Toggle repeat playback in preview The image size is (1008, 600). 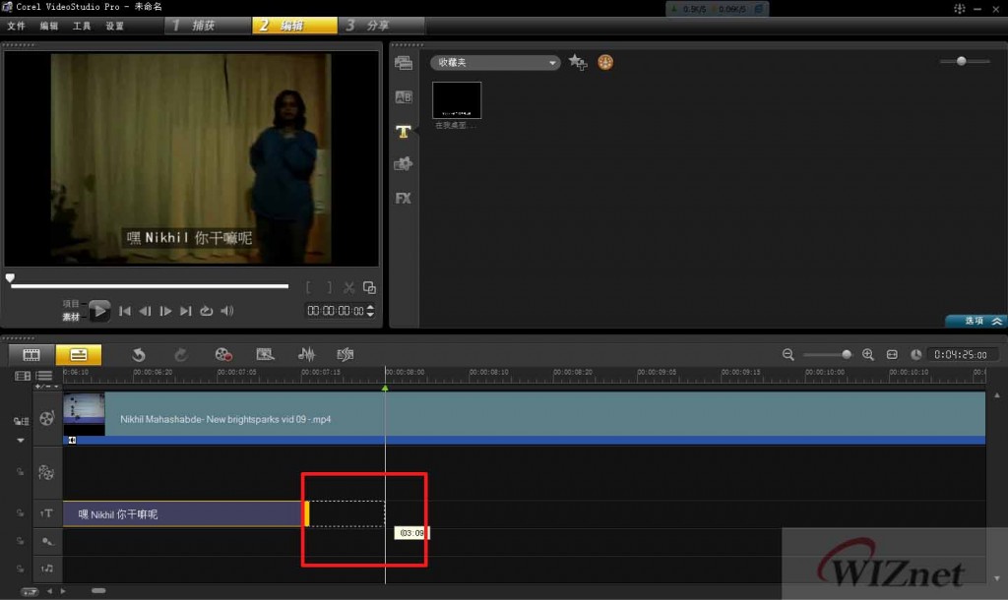tap(207, 312)
